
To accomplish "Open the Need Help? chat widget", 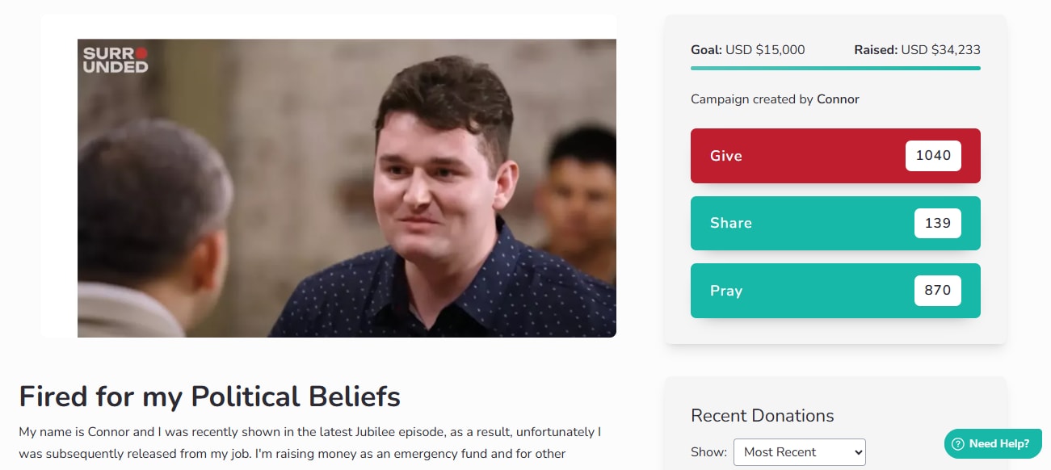I will tap(993, 443).
